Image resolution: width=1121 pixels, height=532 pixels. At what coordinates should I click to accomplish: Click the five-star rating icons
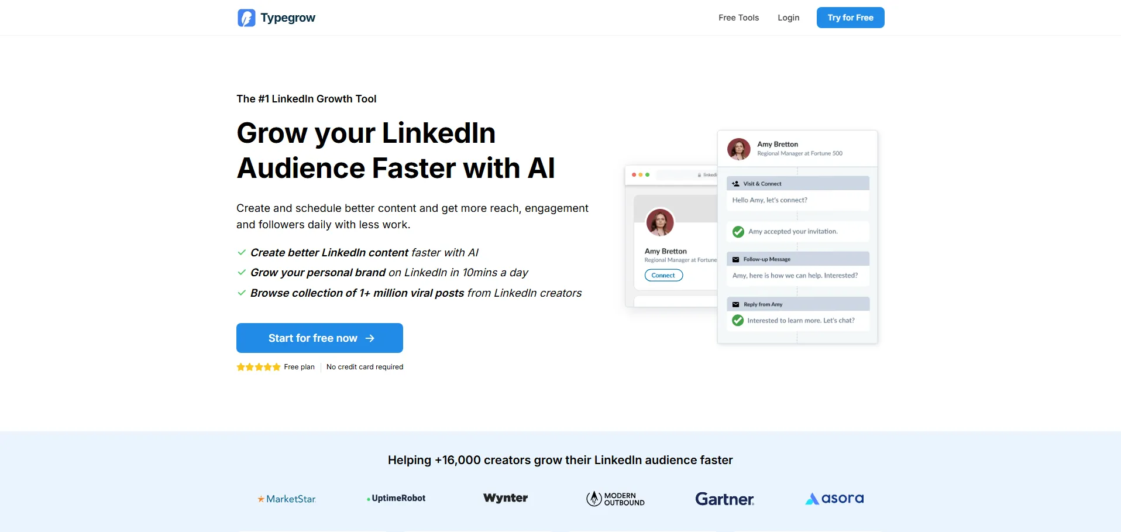pos(259,367)
